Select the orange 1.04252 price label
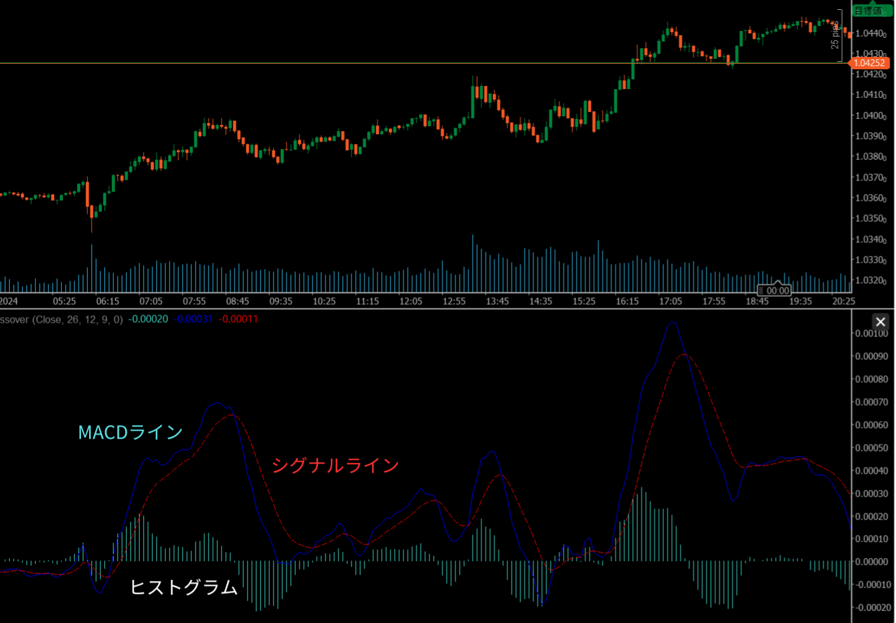This screenshot has width=896, height=623. (869, 63)
